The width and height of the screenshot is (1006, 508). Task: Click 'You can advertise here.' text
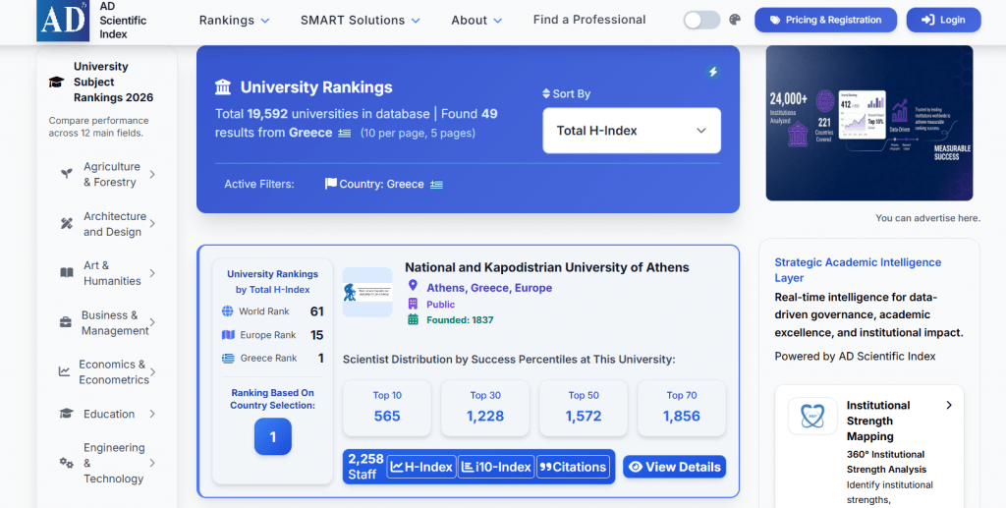(927, 218)
